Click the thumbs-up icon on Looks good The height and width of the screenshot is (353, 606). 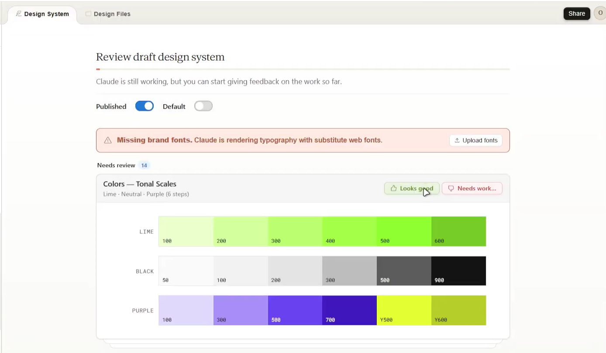click(393, 188)
